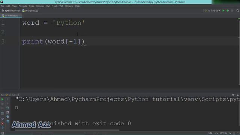Click the print icon in Run panel
This screenshot has width=240, height=135.
[x=7, y=117]
